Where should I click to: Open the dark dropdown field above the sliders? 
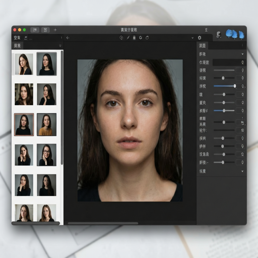(x=229, y=62)
